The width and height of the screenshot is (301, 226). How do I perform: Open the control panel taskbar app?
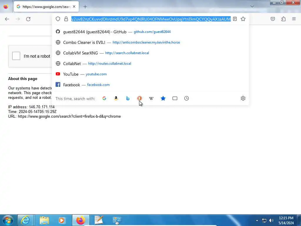pyautogui.click(x=117, y=220)
